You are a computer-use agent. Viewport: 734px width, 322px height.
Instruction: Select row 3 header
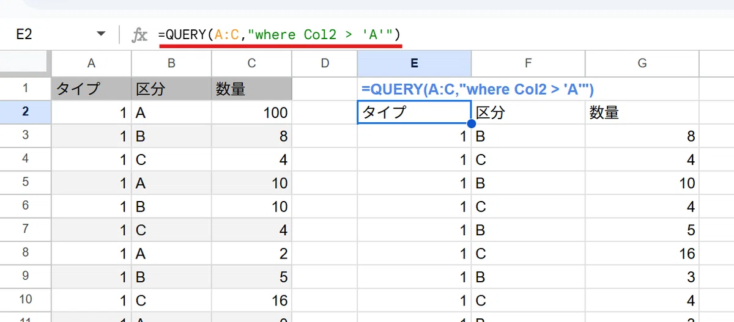[x=25, y=136]
